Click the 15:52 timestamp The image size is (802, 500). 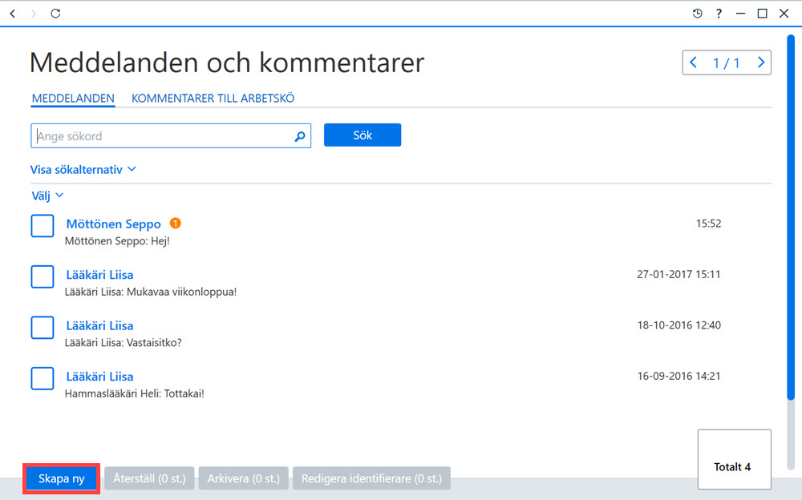tap(708, 224)
